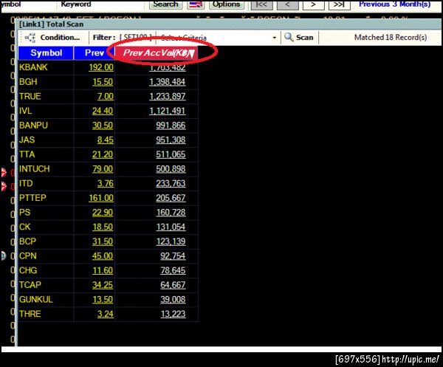Select the PTTEP symbol
This screenshot has width=443, height=367.
coord(32,198)
